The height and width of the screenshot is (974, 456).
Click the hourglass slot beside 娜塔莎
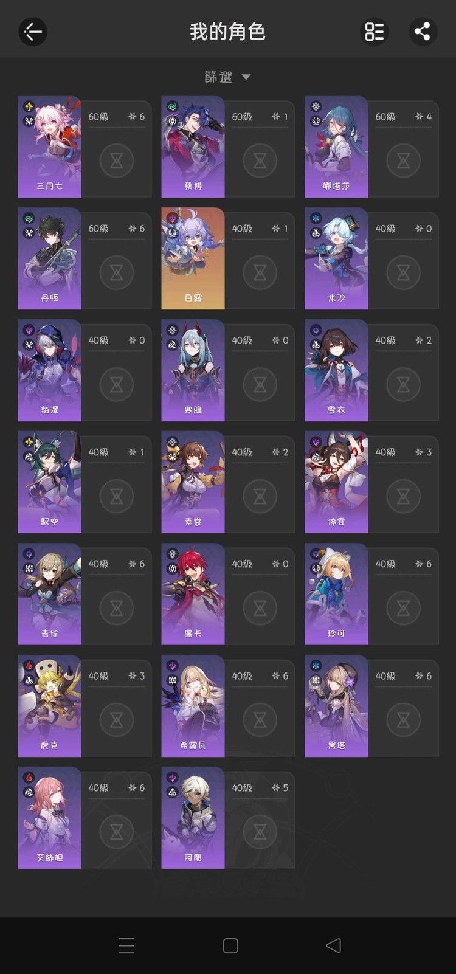(x=404, y=161)
